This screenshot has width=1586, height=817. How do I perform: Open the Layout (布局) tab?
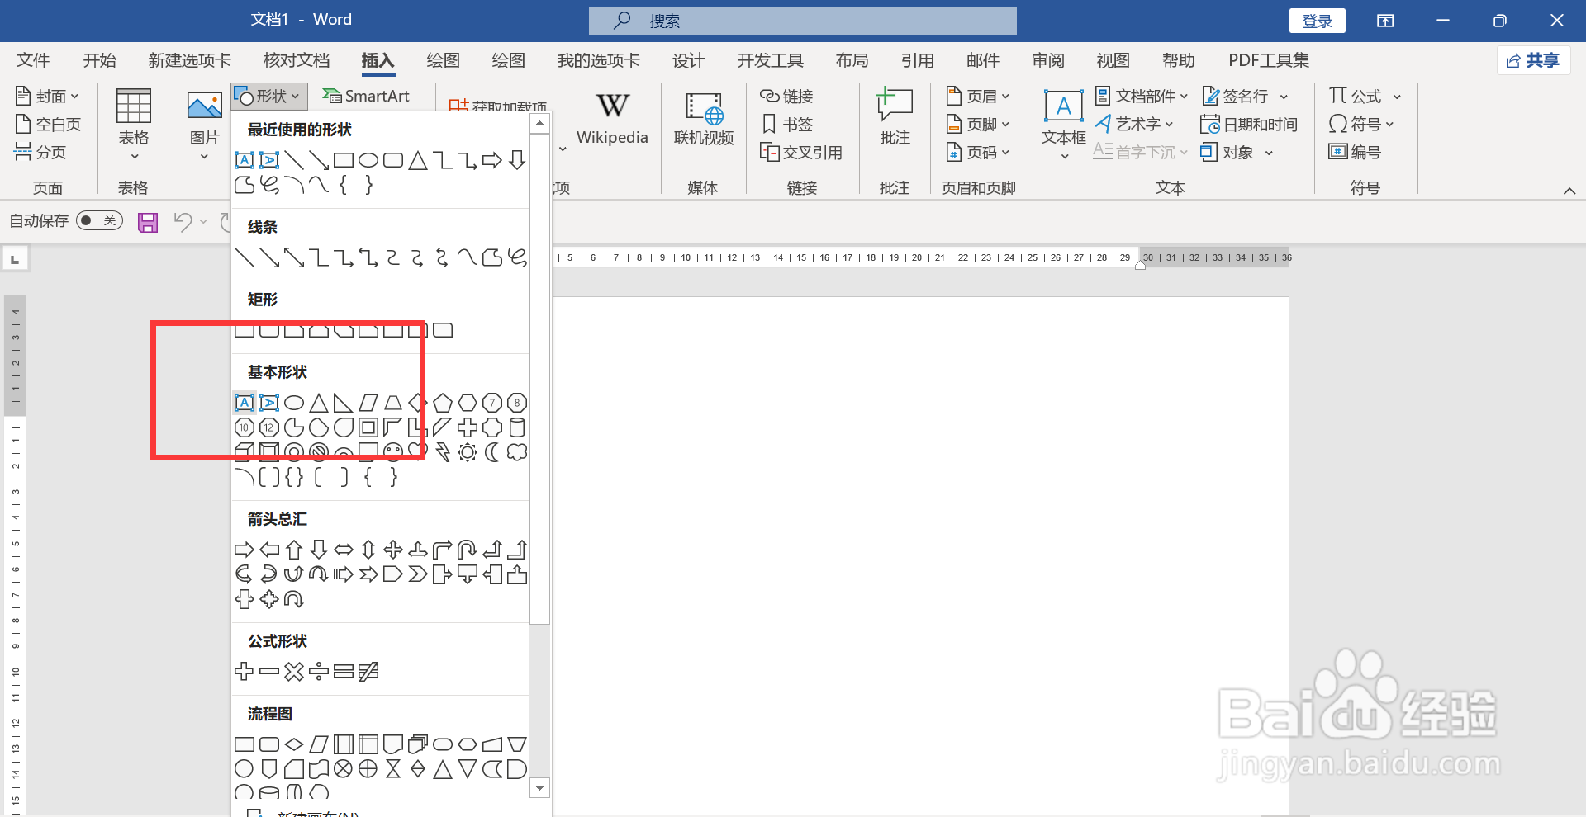tap(852, 60)
